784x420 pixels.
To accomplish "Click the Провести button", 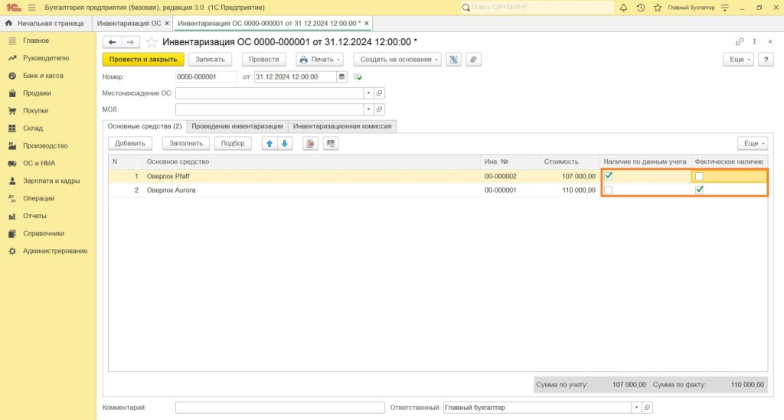I will click(264, 60).
